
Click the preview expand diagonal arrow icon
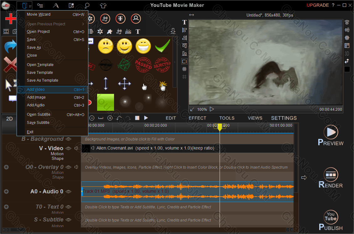pyautogui.click(x=192, y=109)
